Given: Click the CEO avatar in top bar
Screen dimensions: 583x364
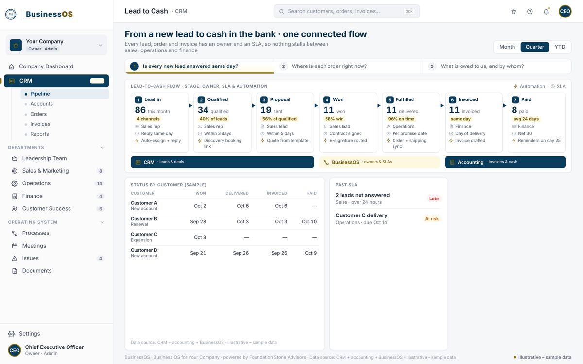Looking at the screenshot, I should point(565,11).
